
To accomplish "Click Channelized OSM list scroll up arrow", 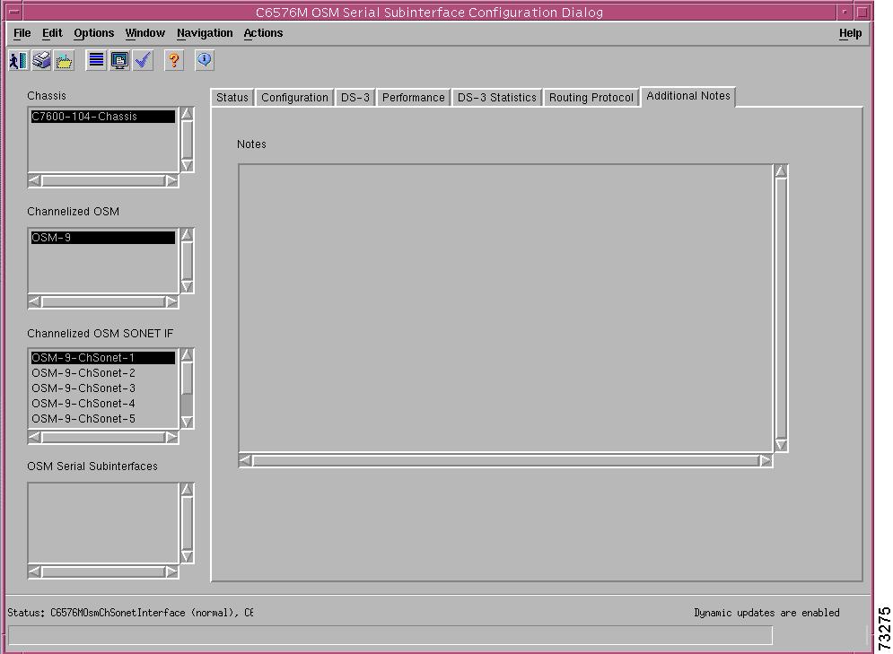I will [187, 235].
